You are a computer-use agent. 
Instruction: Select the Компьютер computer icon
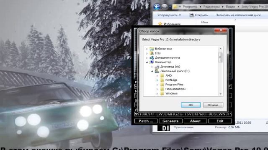152,62
